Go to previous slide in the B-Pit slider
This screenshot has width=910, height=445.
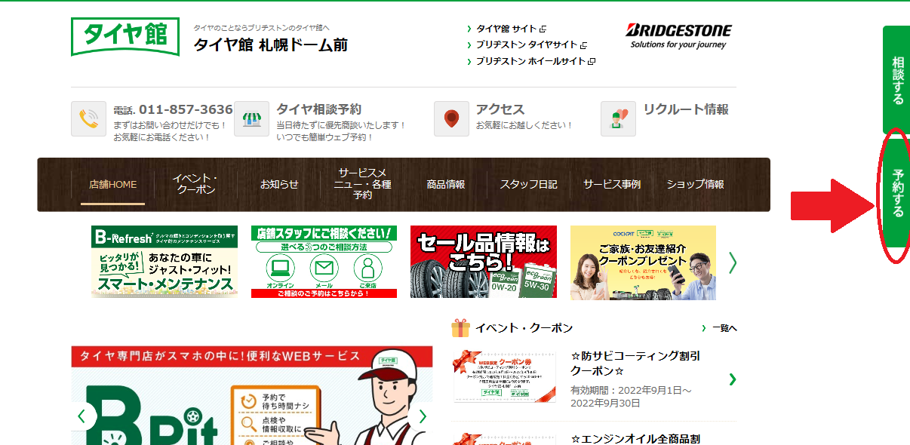coord(82,416)
